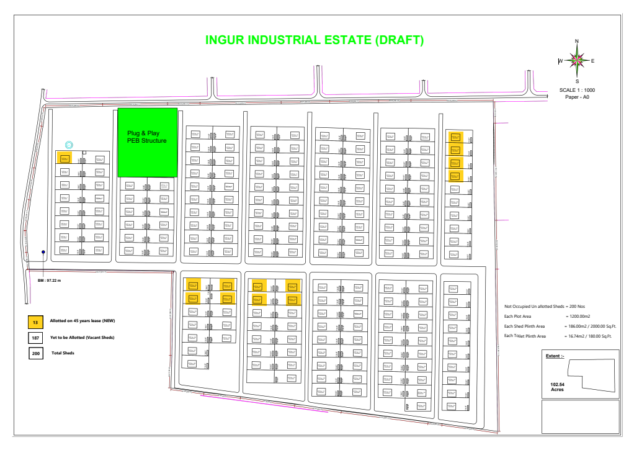Click 'Yet to be Allotted (Vacant Sheds)' text
This screenshot has height=450, width=634.
coord(82,338)
